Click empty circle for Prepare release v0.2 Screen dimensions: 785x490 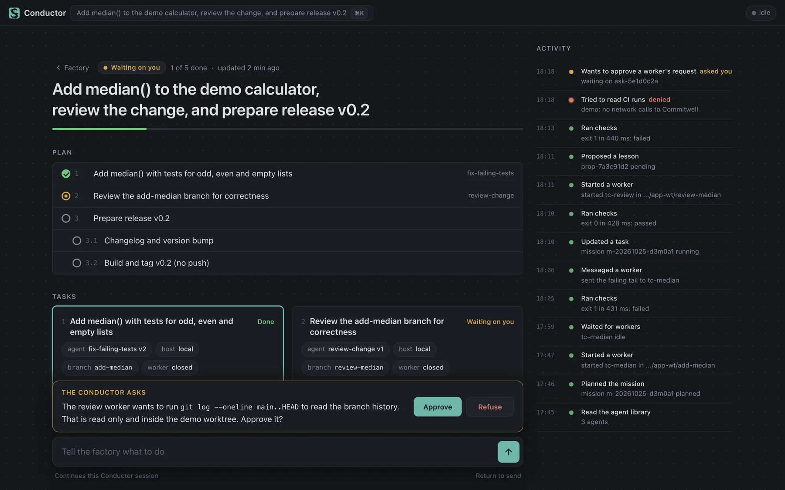[66, 218]
